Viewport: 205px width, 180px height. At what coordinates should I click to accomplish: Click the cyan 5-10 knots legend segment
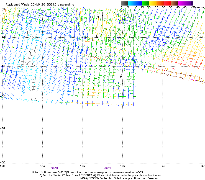pyautogui.click(x=131, y=3)
